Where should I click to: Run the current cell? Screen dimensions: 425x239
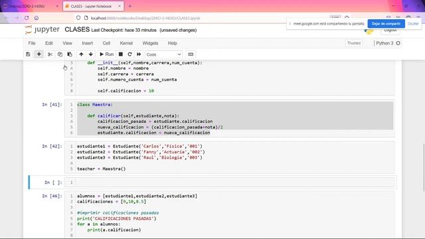pos(106,54)
